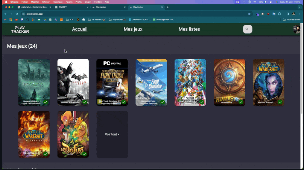Click the green checkmark on Hearthstone
This screenshot has height=170, width=304.
click(x=241, y=102)
